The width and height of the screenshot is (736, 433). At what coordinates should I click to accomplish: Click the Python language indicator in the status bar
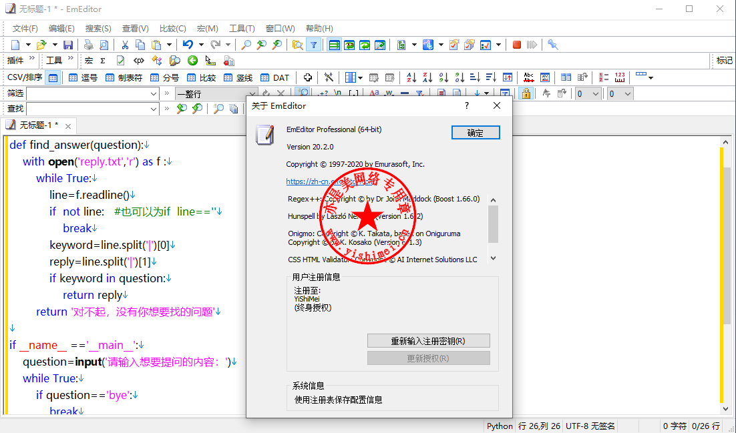click(x=500, y=426)
